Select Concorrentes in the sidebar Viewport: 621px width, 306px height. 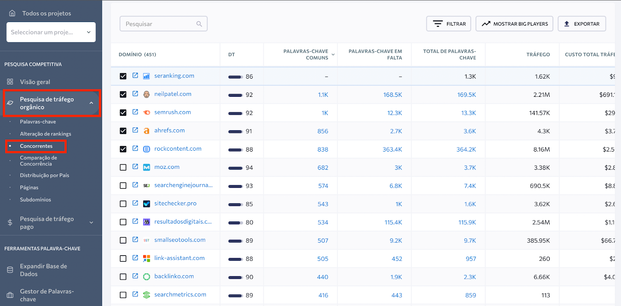[x=36, y=146]
